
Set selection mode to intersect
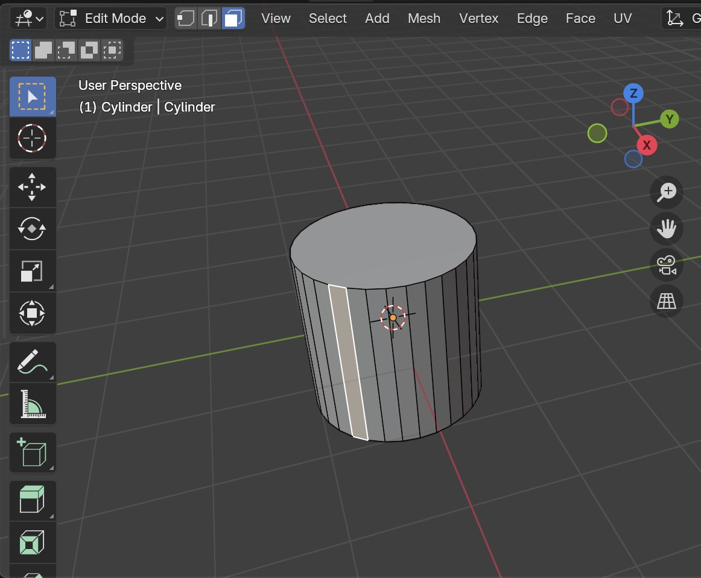click(x=112, y=49)
